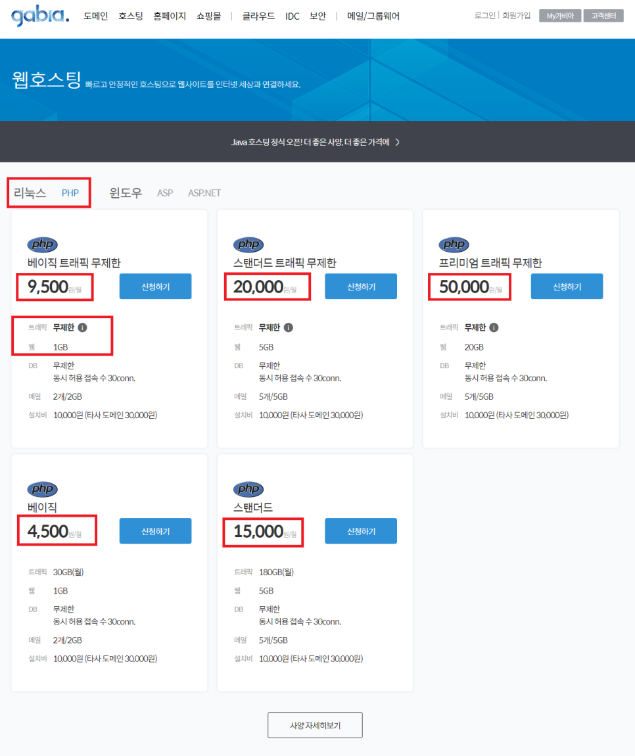Click 신청하기 for 베이직 트래픽 무제한

coord(155,287)
